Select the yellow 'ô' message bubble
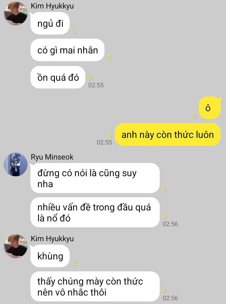This screenshot has height=304, width=226. [210, 108]
